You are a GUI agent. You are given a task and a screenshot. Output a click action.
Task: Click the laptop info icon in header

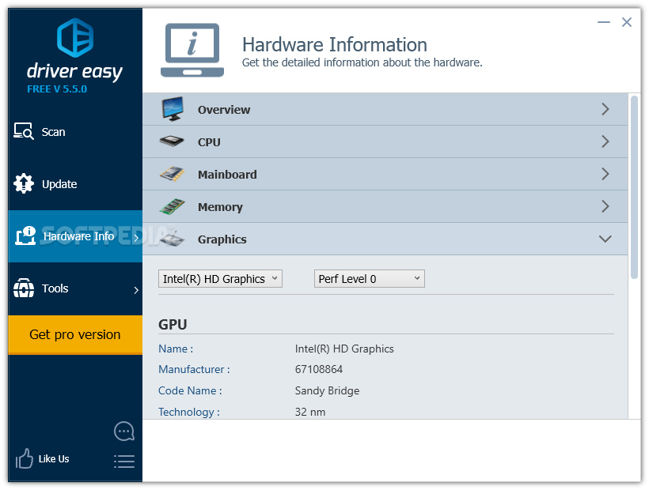[192, 50]
